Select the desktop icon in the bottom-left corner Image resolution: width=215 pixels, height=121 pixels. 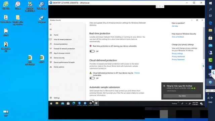6,113
